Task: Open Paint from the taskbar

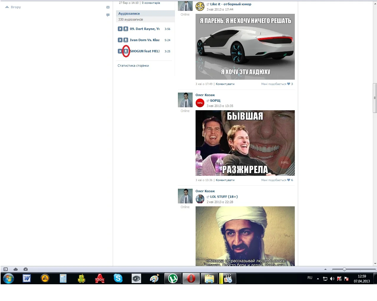Action: [x=155, y=278]
